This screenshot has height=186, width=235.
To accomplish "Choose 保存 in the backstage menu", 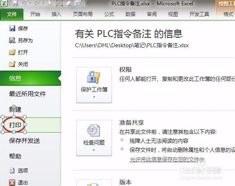I will coord(23,28).
